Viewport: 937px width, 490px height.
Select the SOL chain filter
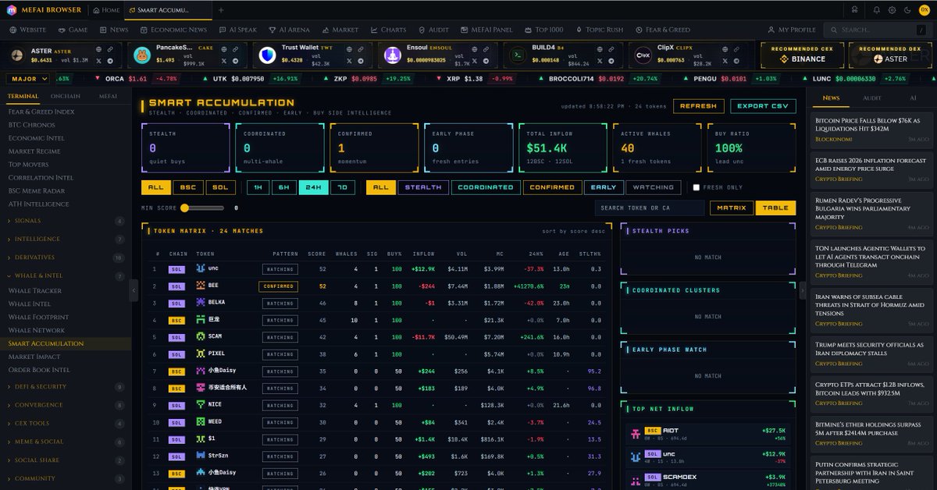[220, 187]
